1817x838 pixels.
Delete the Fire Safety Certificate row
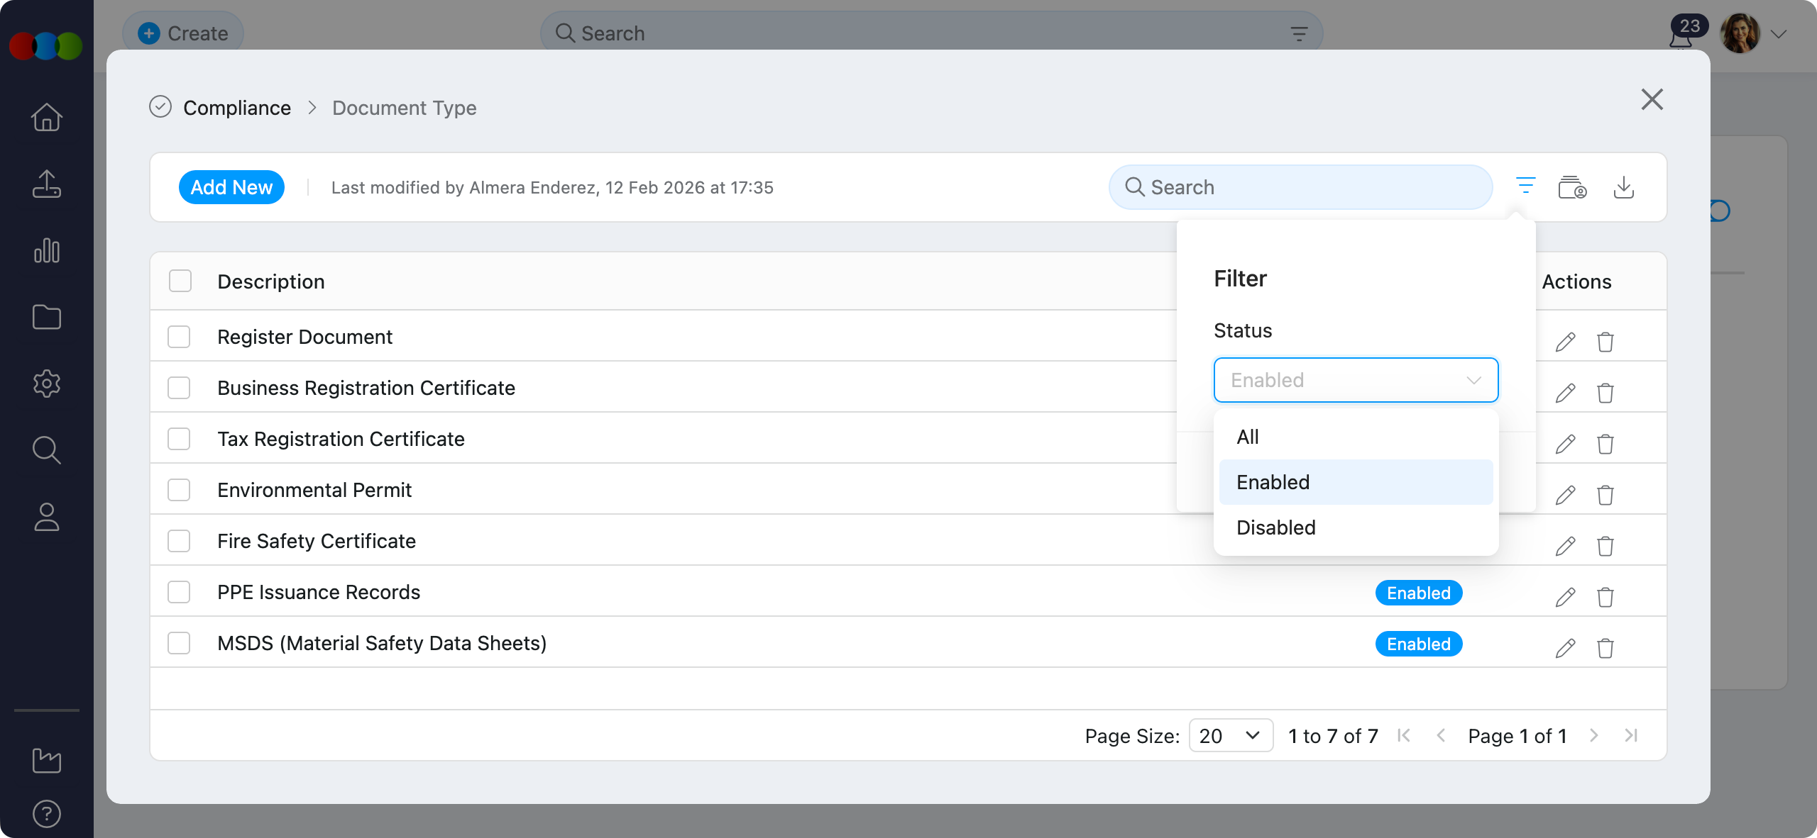click(x=1605, y=546)
